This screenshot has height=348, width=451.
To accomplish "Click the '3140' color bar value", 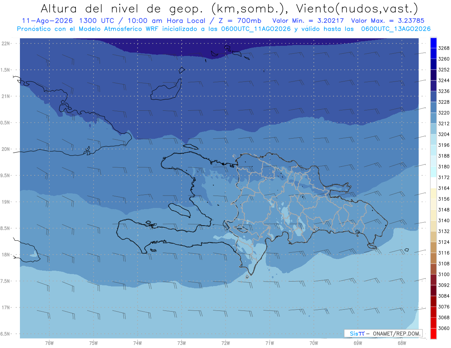I will pyautogui.click(x=444, y=220).
